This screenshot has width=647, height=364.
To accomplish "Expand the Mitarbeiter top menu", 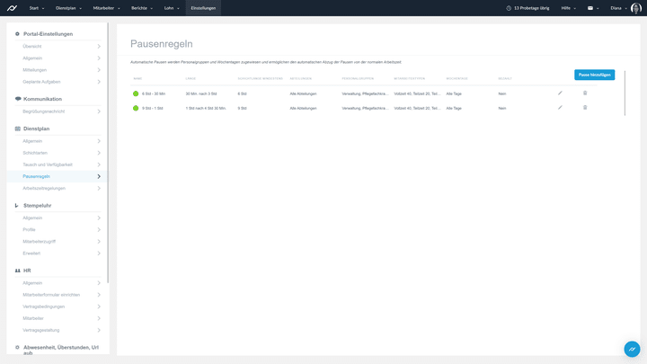I will tap(105, 8).
